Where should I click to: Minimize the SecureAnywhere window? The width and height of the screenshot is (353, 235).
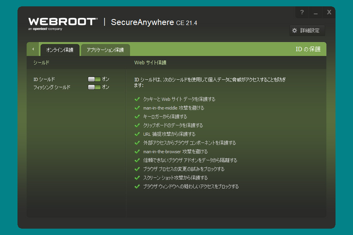coord(316,12)
